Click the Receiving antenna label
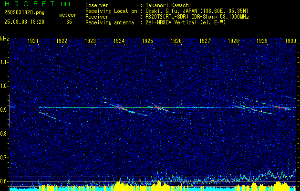300x191 pixels. [110, 22]
